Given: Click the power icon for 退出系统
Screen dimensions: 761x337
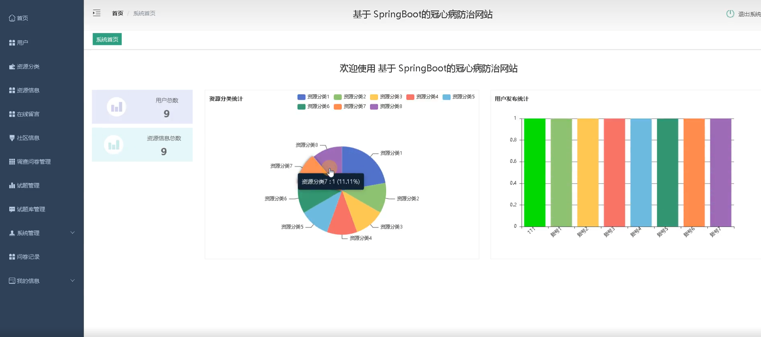Looking at the screenshot, I should (x=730, y=14).
